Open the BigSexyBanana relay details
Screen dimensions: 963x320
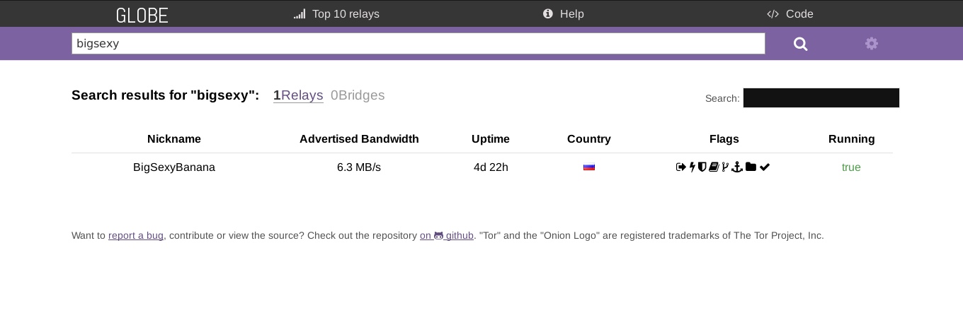point(174,167)
